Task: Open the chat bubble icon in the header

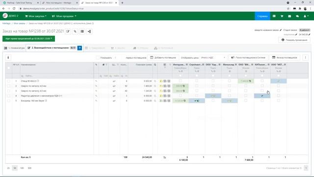Action: pyautogui.click(x=297, y=16)
